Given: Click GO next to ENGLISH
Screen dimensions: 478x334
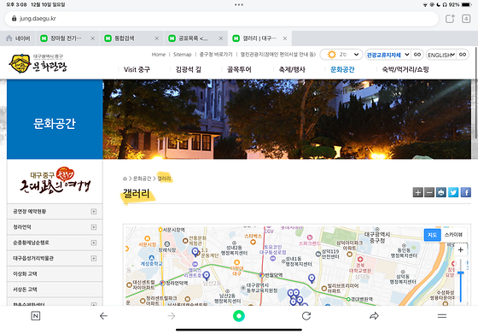Looking at the screenshot, I should 463,55.
